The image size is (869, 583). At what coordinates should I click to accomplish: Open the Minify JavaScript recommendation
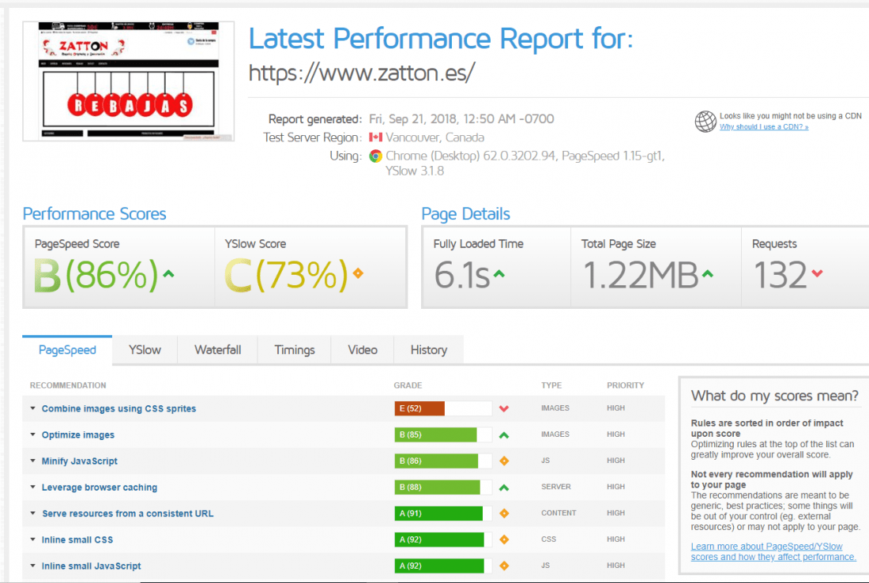coord(79,461)
